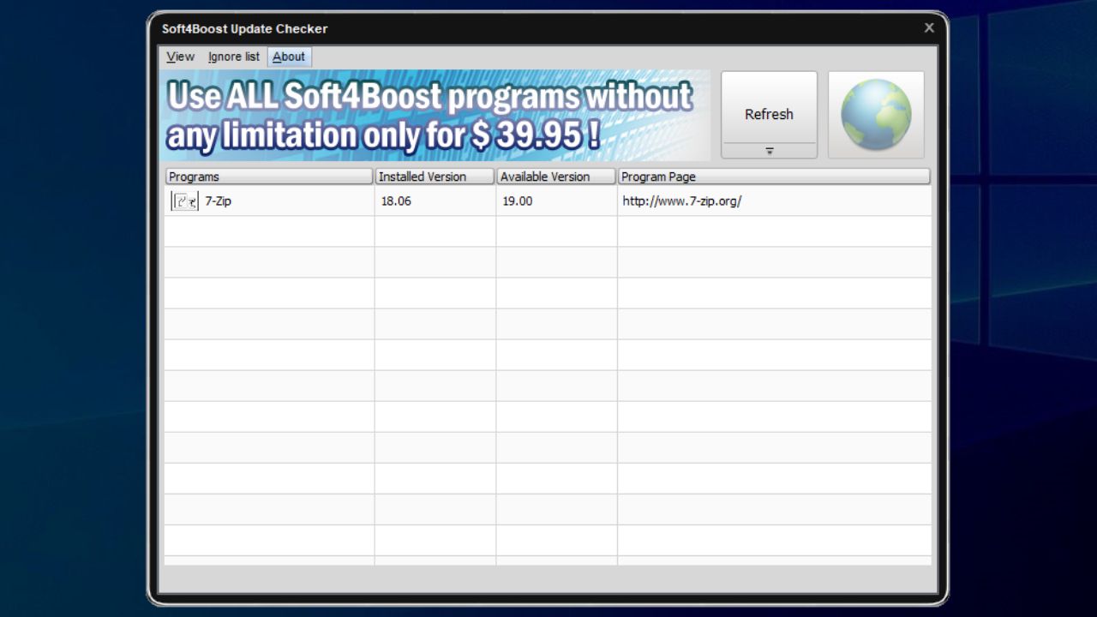Click the Refresh button
1097x617 pixels.
point(769,107)
